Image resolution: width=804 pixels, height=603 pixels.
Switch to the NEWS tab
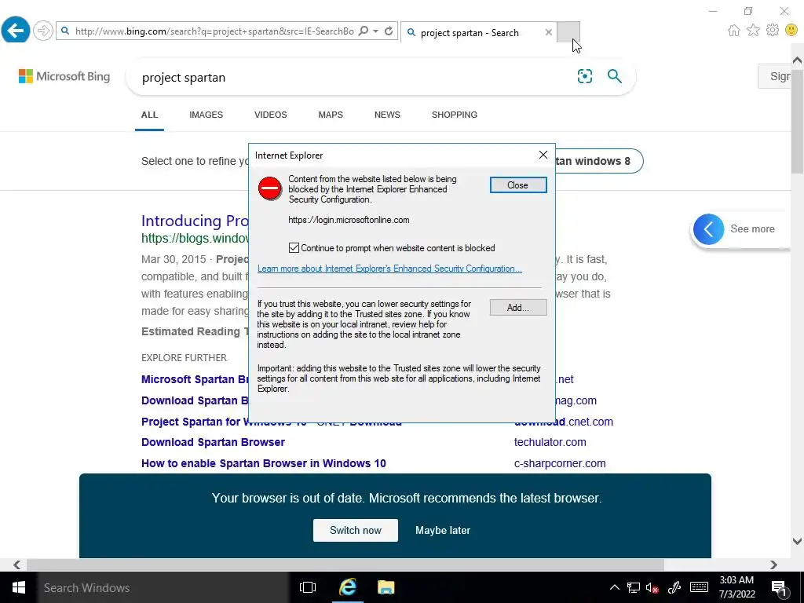pos(387,115)
